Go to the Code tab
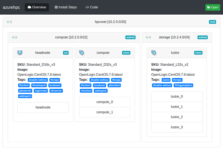The height and width of the screenshot is (150, 223). coord(92,7)
